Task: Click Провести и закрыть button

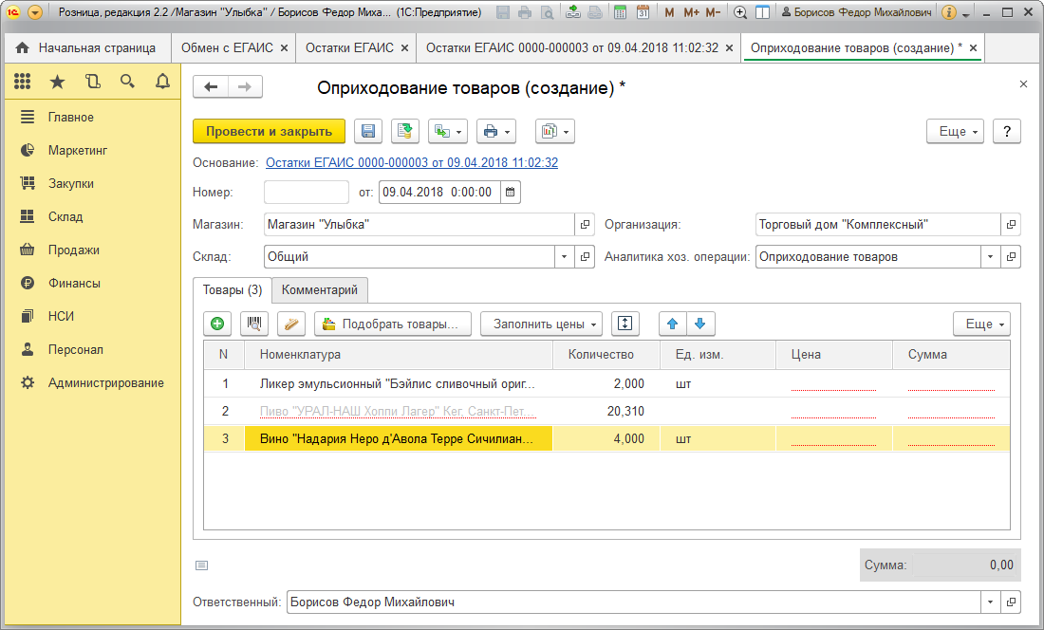Action: click(x=269, y=132)
